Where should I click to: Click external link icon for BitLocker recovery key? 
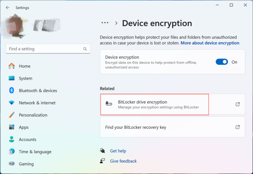click(237, 127)
